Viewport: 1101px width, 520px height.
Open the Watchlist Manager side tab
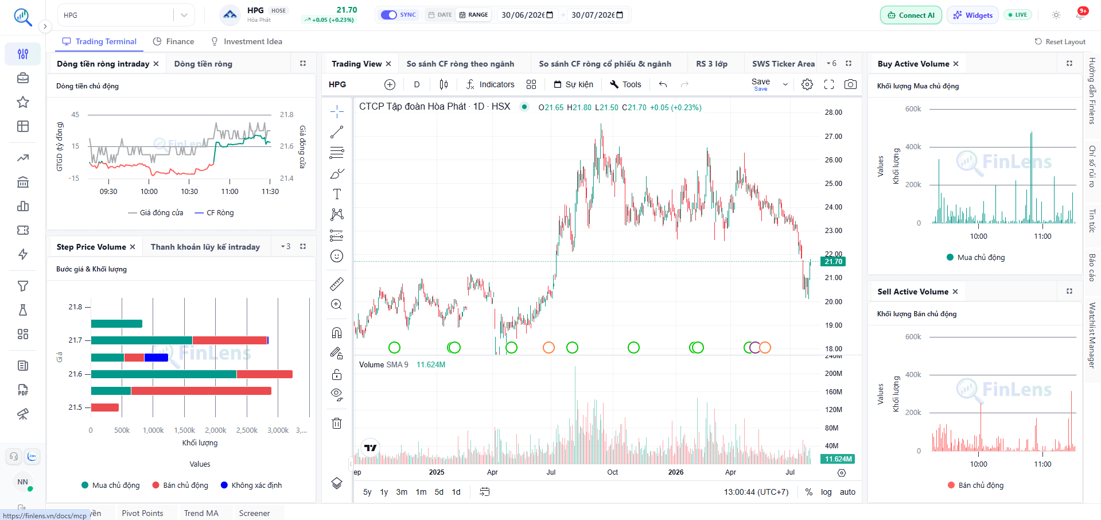tap(1092, 335)
